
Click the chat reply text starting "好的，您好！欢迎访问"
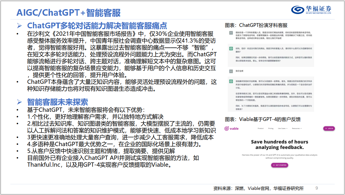[x=273, y=54]
